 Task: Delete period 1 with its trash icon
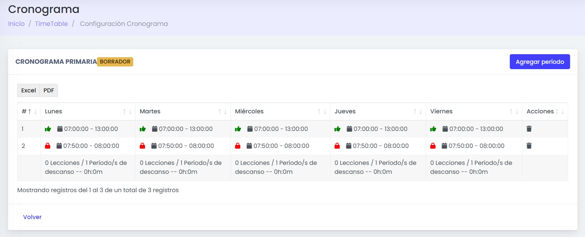529,129
